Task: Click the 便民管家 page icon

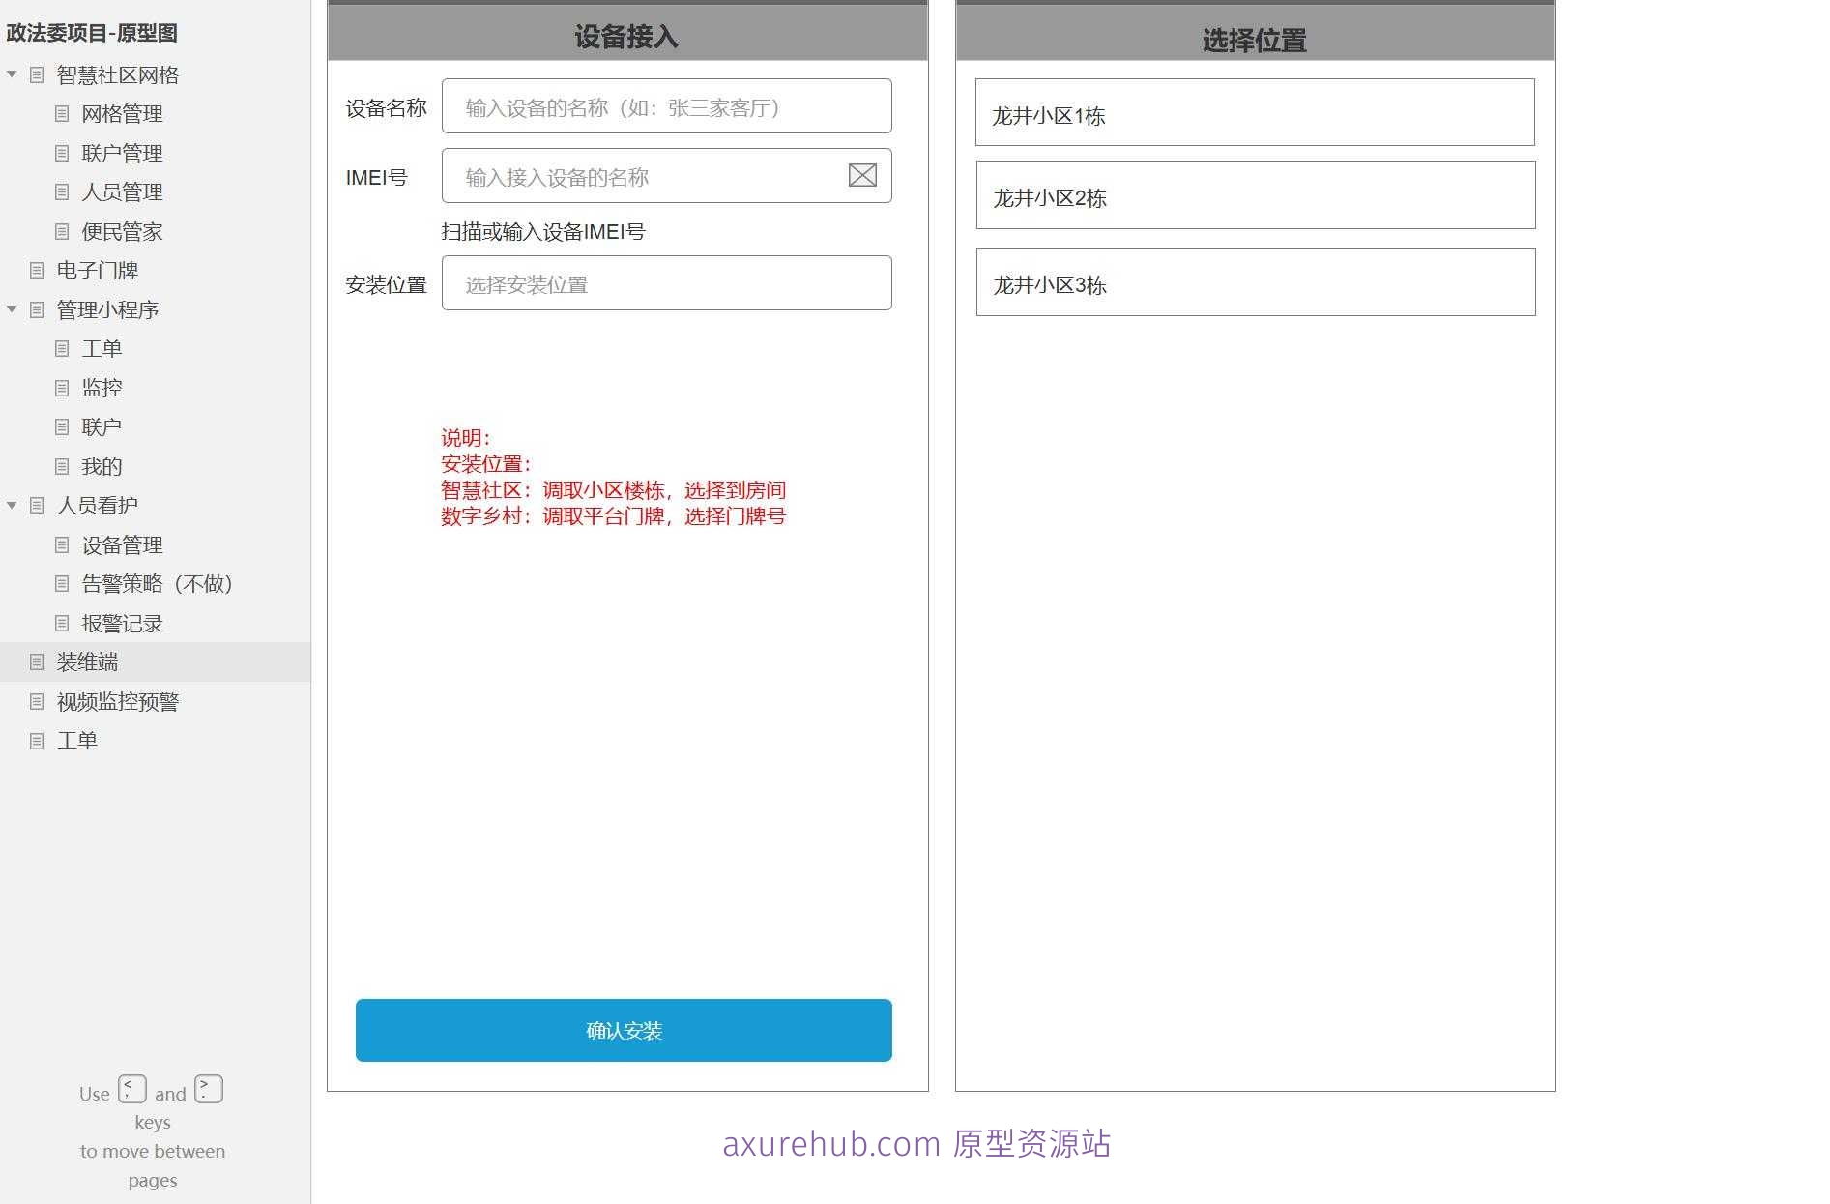Action: pyautogui.click(x=62, y=231)
